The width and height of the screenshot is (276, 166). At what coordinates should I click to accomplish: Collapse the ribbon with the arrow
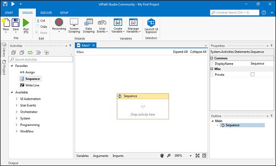pos(272,12)
